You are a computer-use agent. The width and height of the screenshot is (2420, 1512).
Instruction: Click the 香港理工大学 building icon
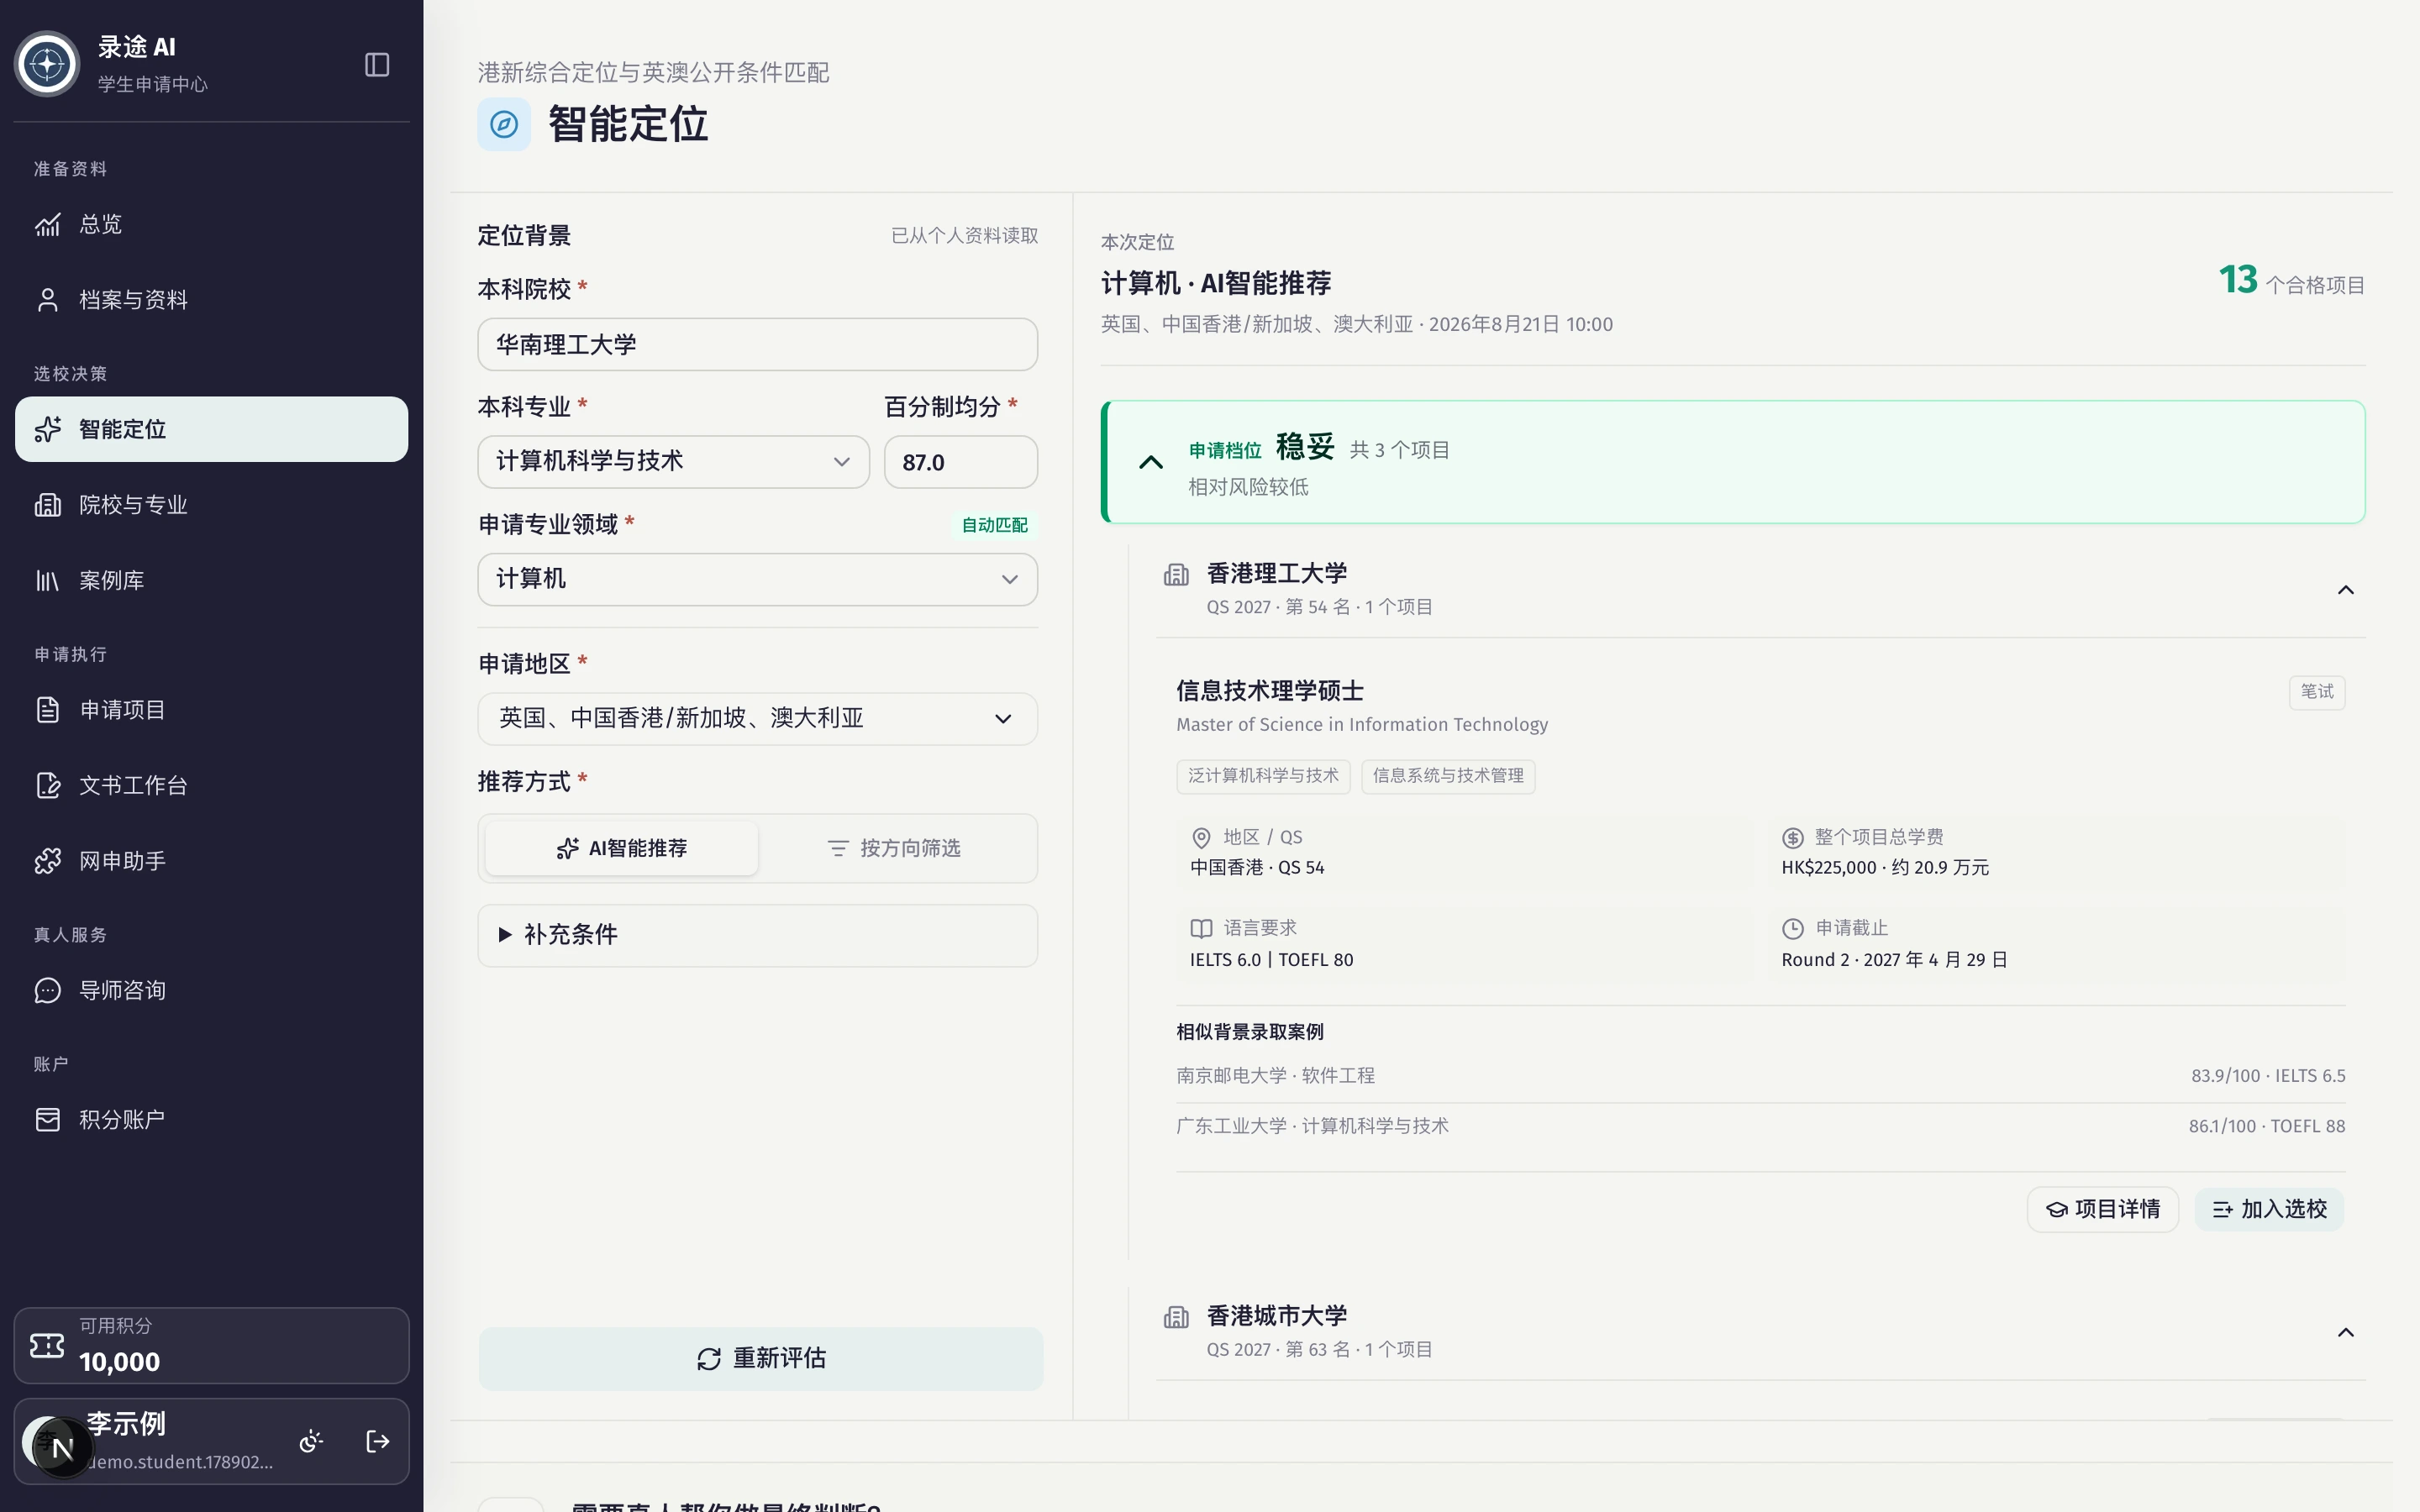[1176, 575]
